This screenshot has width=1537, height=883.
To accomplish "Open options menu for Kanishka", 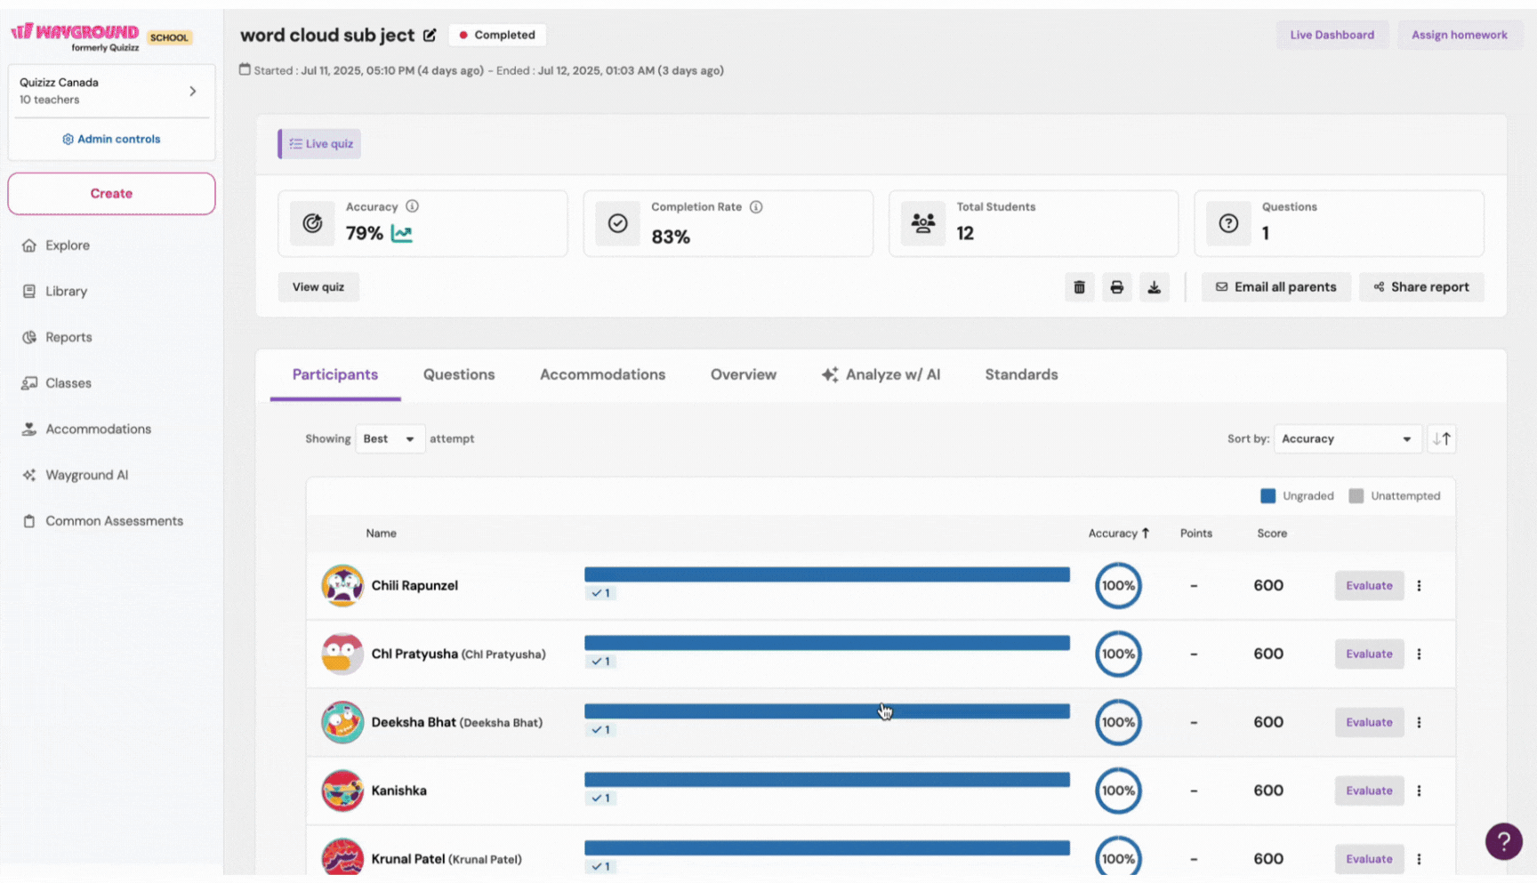I will [1419, 791].
